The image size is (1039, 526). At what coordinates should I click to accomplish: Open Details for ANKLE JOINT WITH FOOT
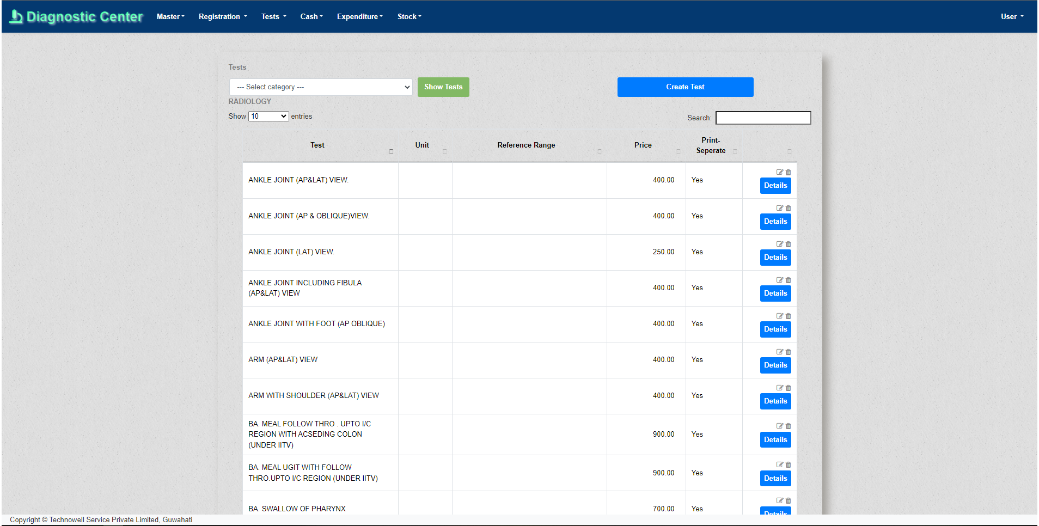coord(775,329)
